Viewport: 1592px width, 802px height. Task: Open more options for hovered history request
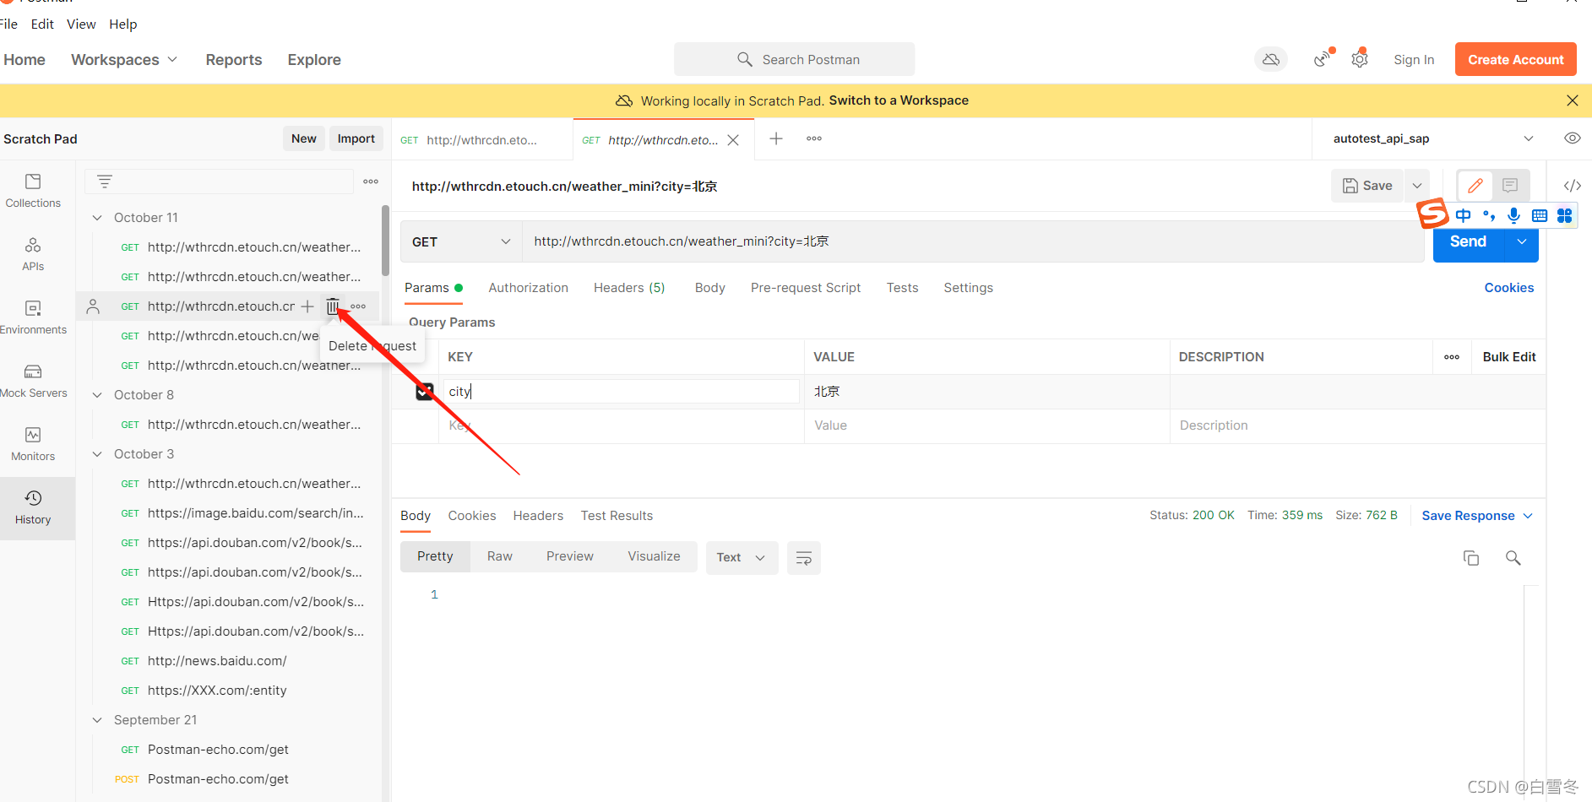(x=358, y=306)
